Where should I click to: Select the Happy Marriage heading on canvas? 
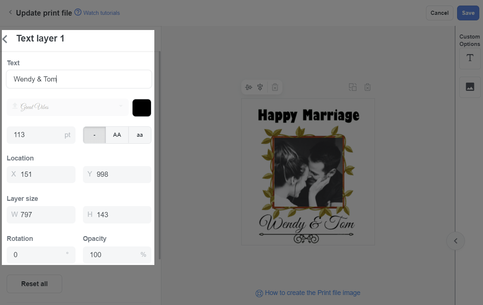(308, 115)
